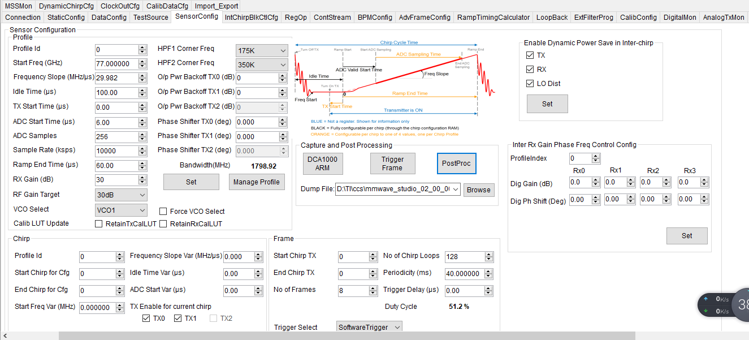This screenshot has width=749, height=340.
Task: Switch to the AdvFrameConfig tab
Action: [x=425, y=18]
